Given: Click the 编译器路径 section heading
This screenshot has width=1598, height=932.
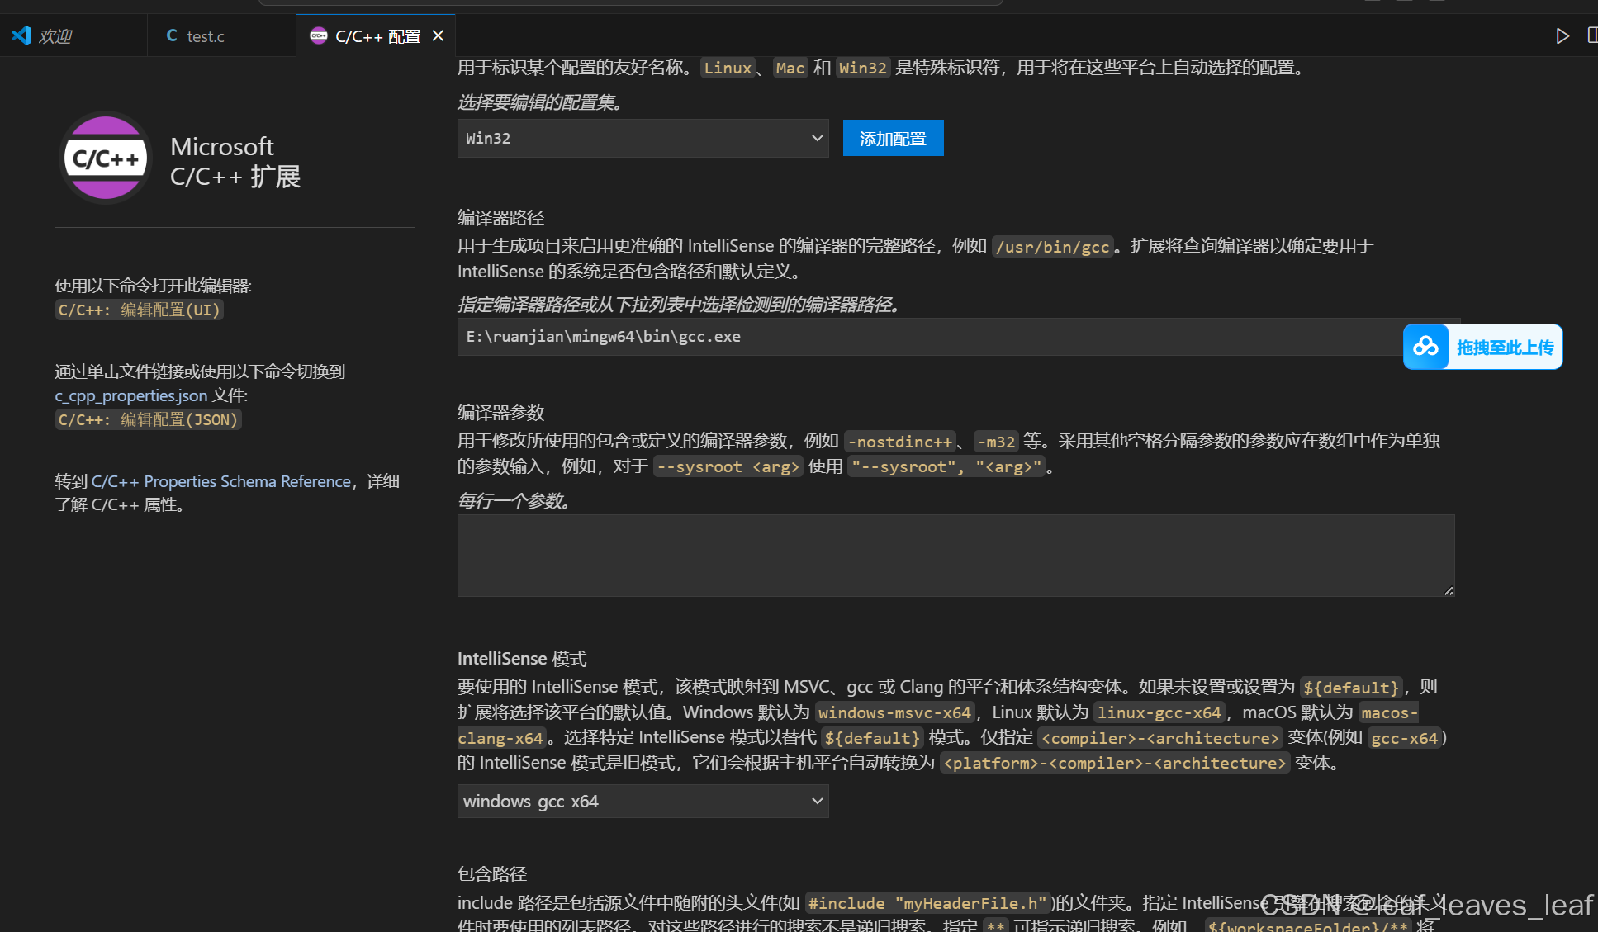Looking at the screenshot, I should [500, 218].
